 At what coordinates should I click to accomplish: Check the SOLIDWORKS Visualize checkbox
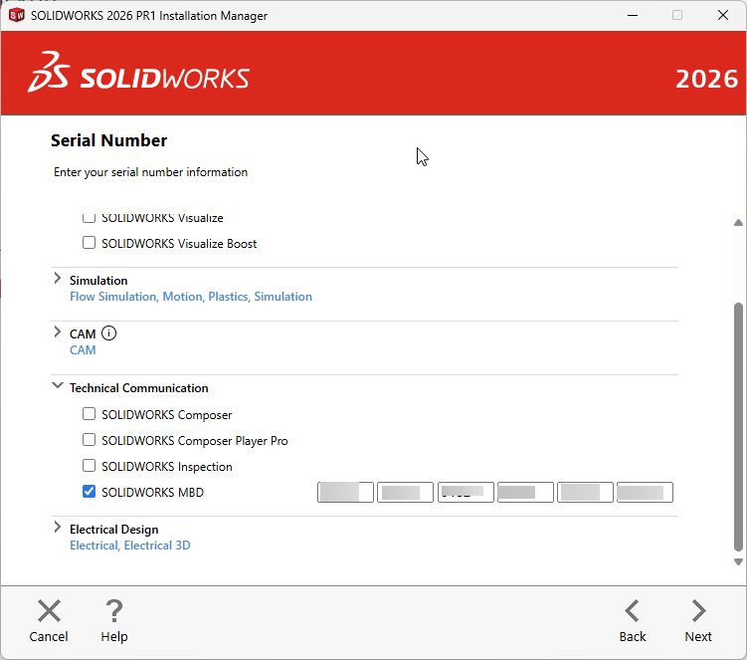pyautogui.click(x=89, y=217)
